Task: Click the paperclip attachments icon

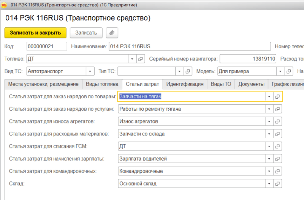Action: pos(112,33)
